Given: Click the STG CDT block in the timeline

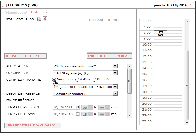Looking at the screenshot, I should 161,60.
